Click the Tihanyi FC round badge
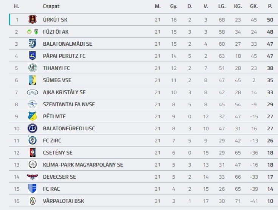The image size is (278, 210). 32,68
